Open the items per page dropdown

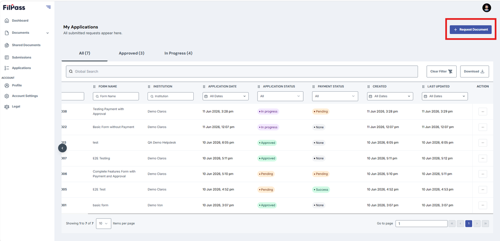[103, 223]
